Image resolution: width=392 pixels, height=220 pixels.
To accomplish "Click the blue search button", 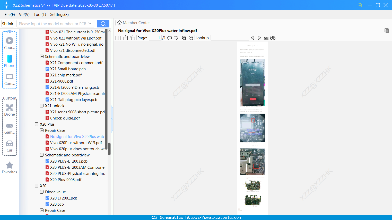I will coord(103,24).
